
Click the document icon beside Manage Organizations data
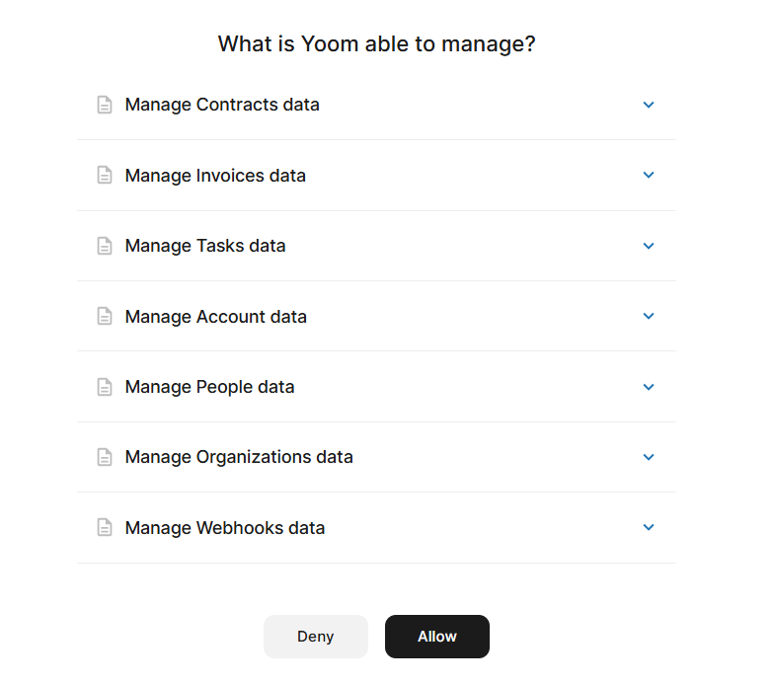tap(105, 457)
